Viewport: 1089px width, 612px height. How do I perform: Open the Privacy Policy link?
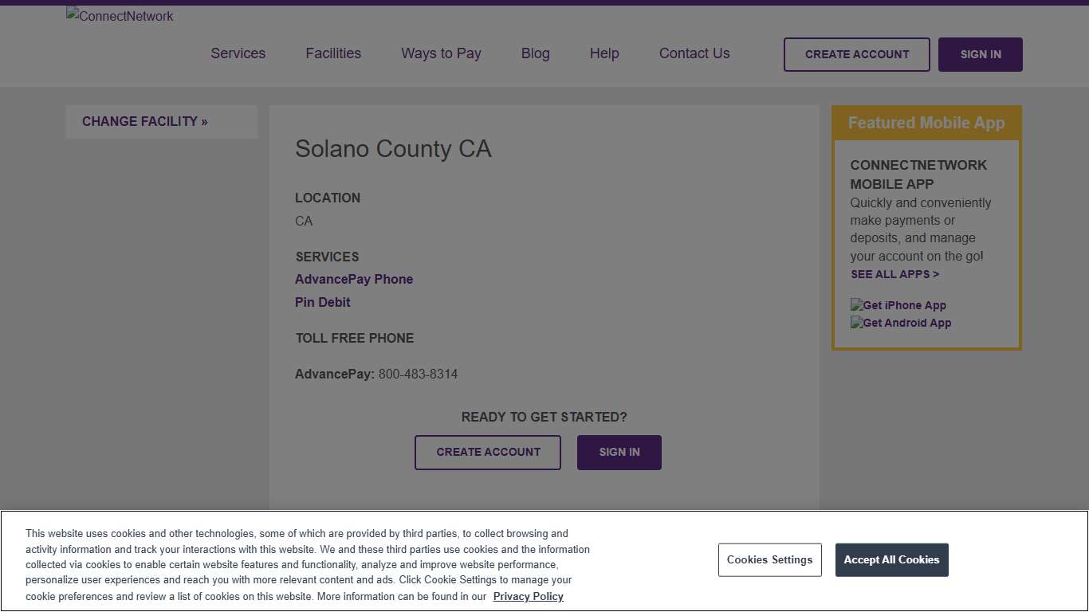pyautogui.click(x=528, y=596)
